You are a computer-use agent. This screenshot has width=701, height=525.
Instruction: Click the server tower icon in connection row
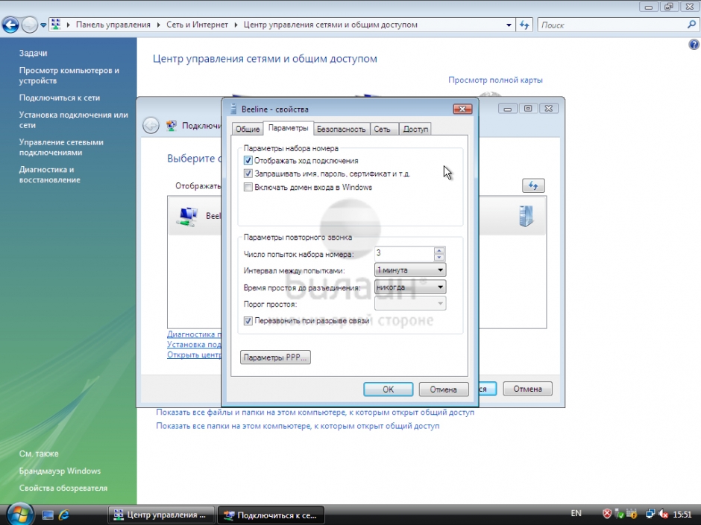tap(526, 216)
